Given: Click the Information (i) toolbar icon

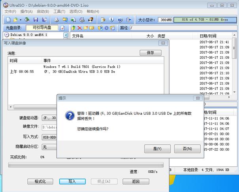Looking at the screenshot, I should pos(111,20).
